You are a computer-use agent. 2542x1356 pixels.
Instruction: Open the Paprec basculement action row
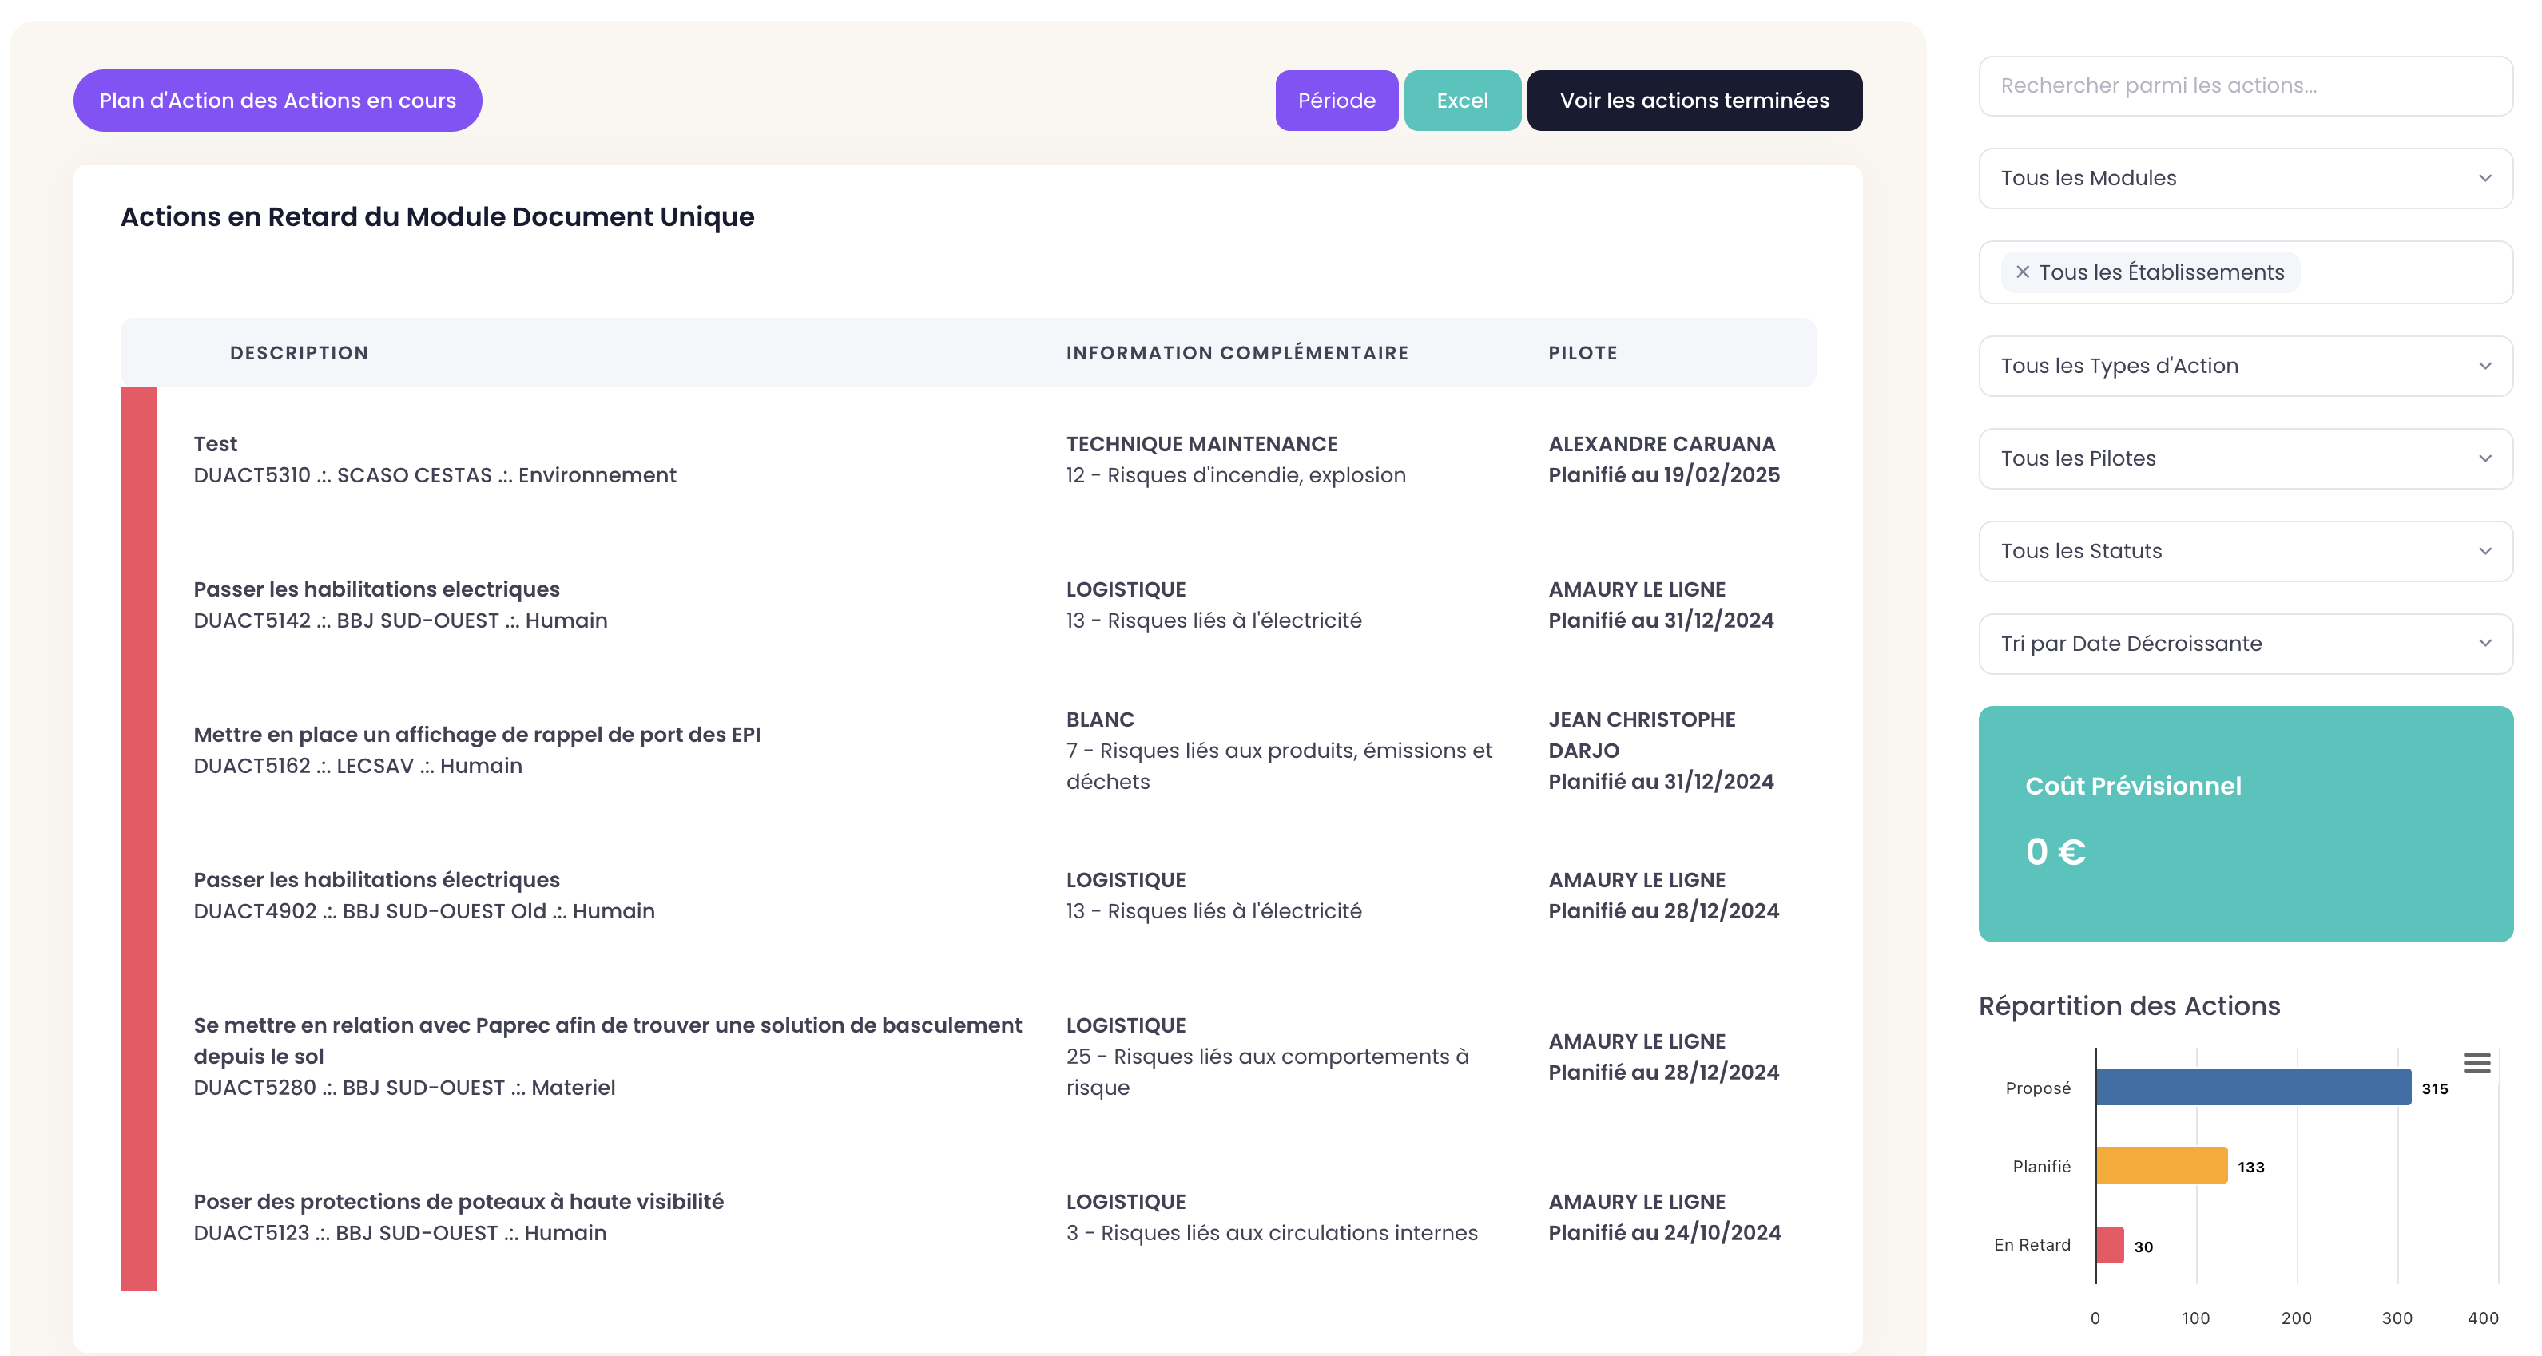pyautogui.click(x=968, y=1057)
